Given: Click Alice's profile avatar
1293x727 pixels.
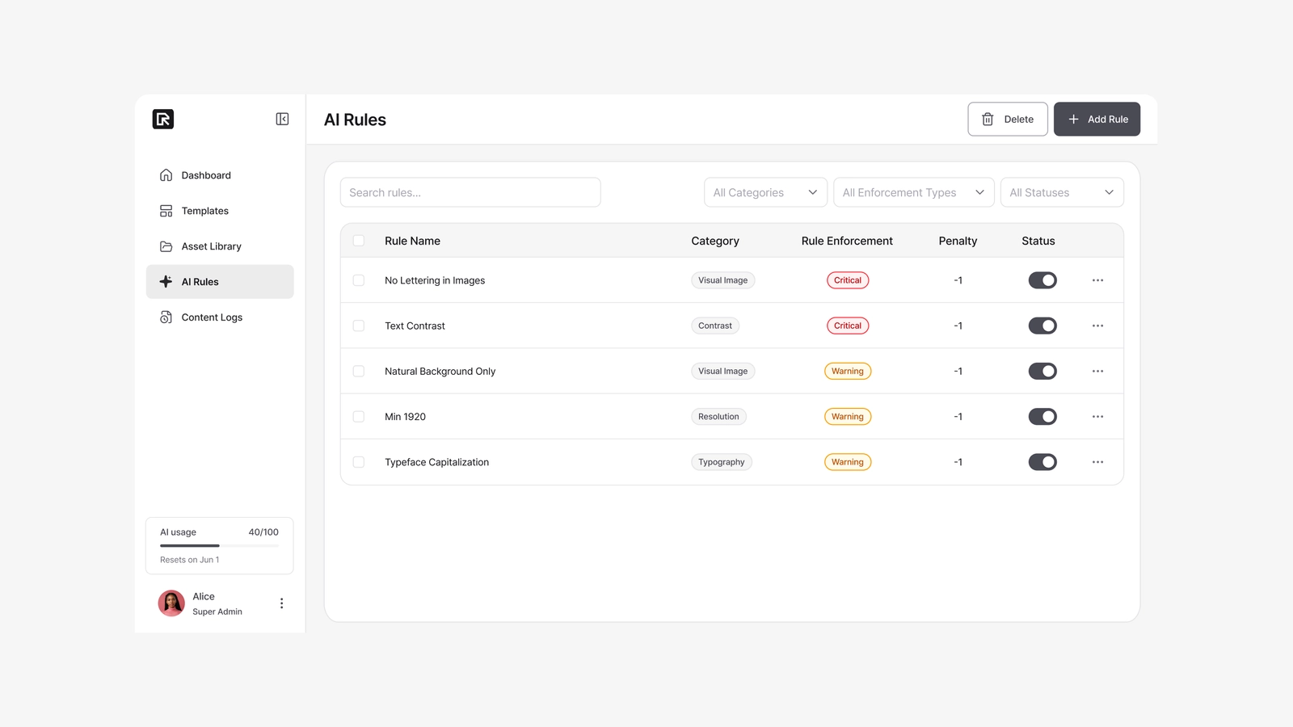Looking at the screenshot, I should (171, 603).
